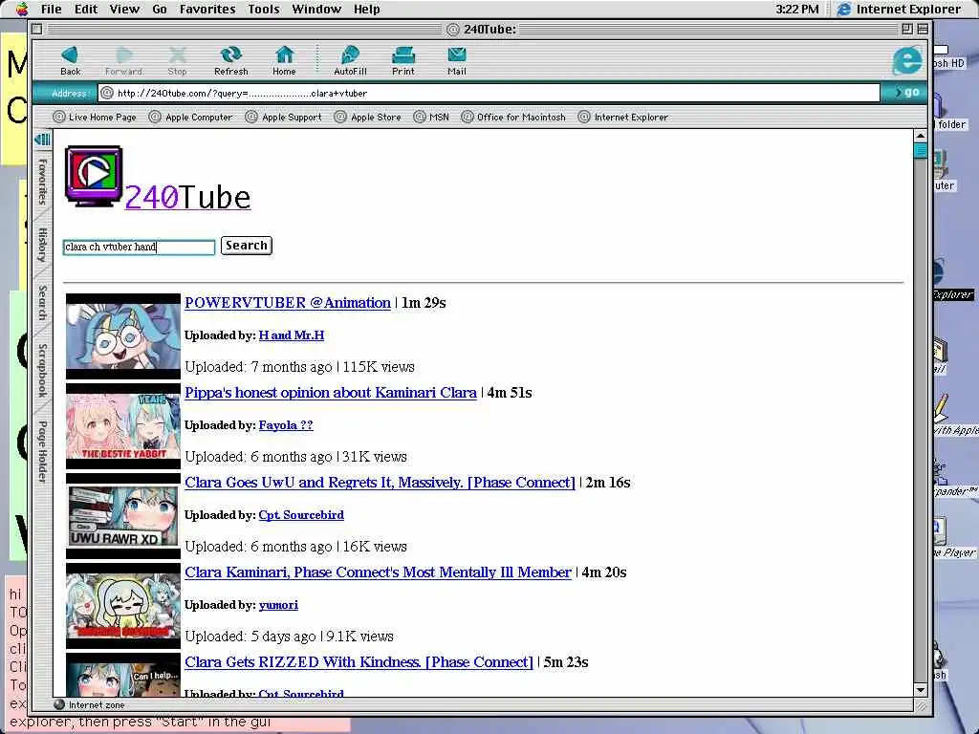Click the scrollbar down arrow

(x=921, y=690)
